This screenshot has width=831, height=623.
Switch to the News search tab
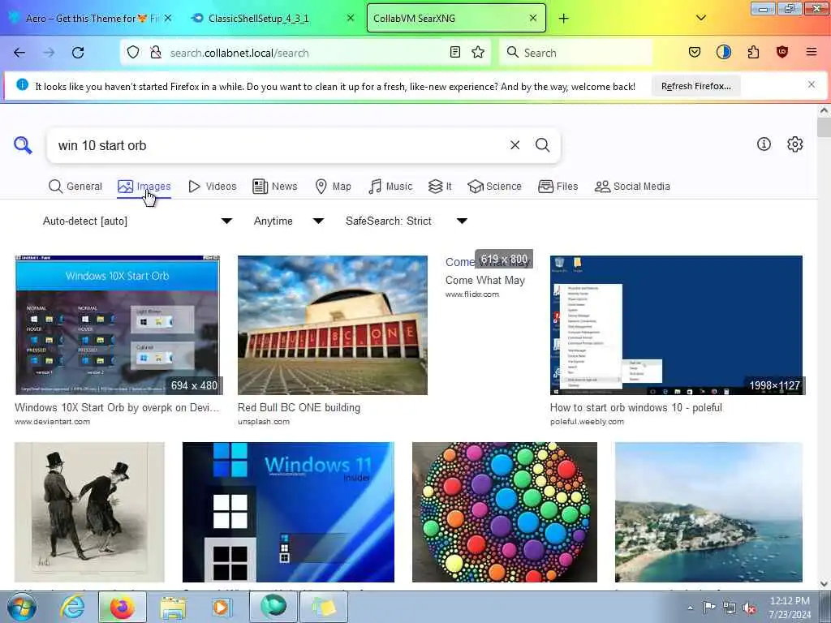275,187
